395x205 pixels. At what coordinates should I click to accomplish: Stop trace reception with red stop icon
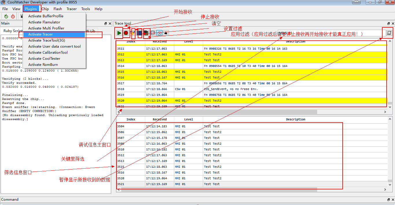point(126,33)
